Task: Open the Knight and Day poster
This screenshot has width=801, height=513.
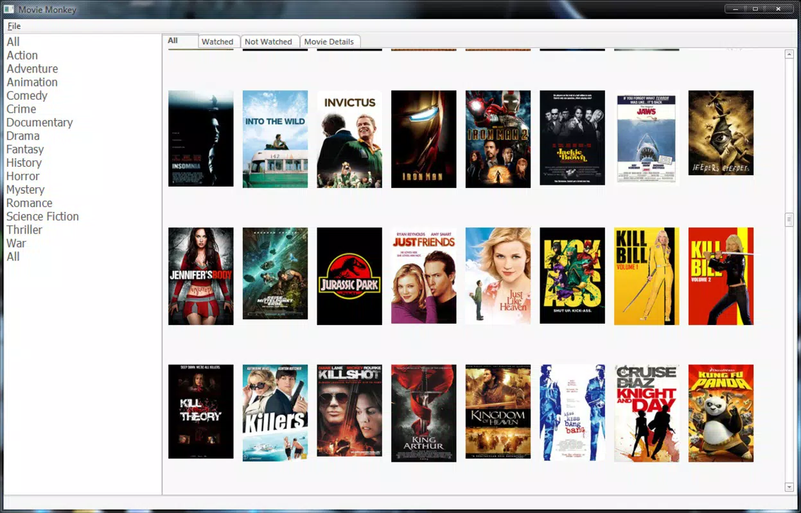Action: (x=647, y=414)
